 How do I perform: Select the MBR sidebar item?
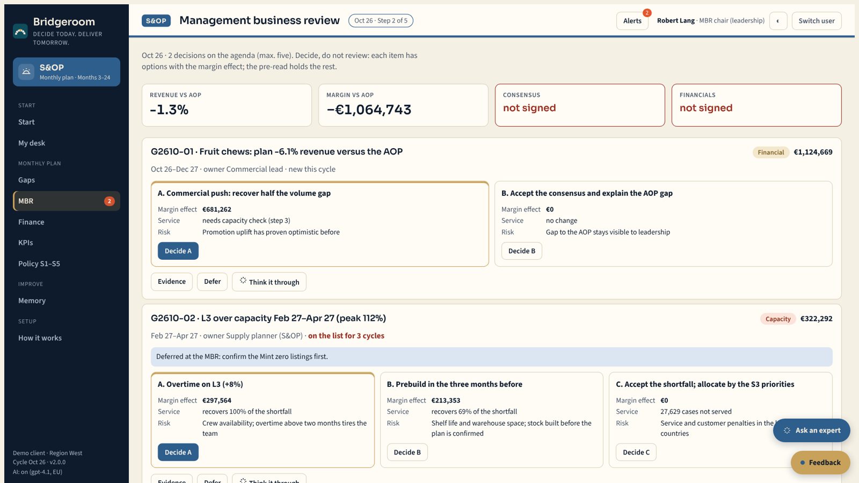tap(67, 201)
